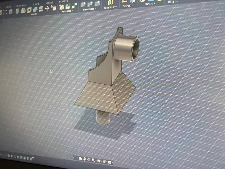The image size is (225, 169).
Task: Select the Combine tool in Modify
Action: coord(35,9)
